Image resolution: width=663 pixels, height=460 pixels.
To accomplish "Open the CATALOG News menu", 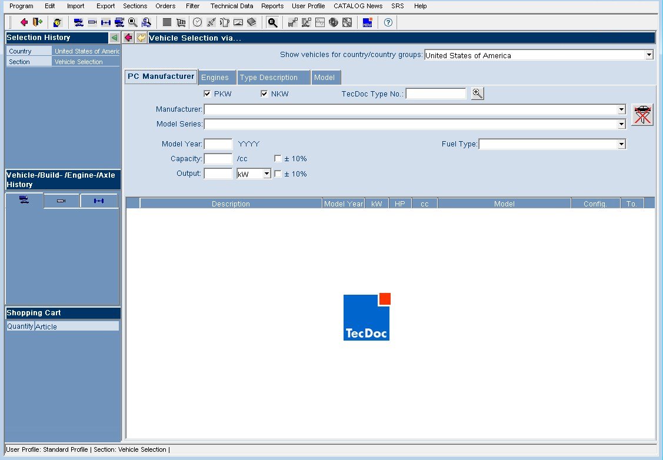I will [x=358, y=6].
